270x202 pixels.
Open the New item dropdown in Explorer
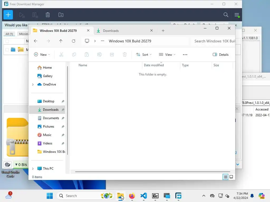[x=42, y=55]
